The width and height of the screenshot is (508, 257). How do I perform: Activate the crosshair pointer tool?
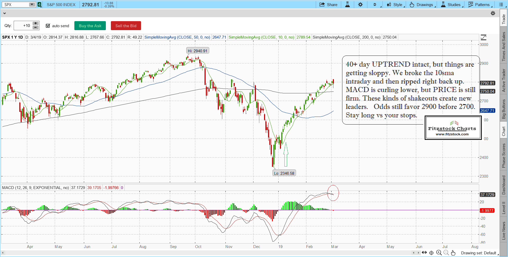point(431,253)
